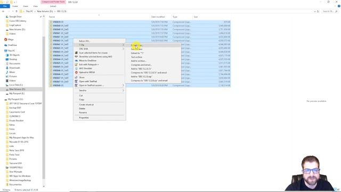The width and height of the screenshot is (341, 192).
Task: Click the Share icon in context menu
Action: (76, 77)
